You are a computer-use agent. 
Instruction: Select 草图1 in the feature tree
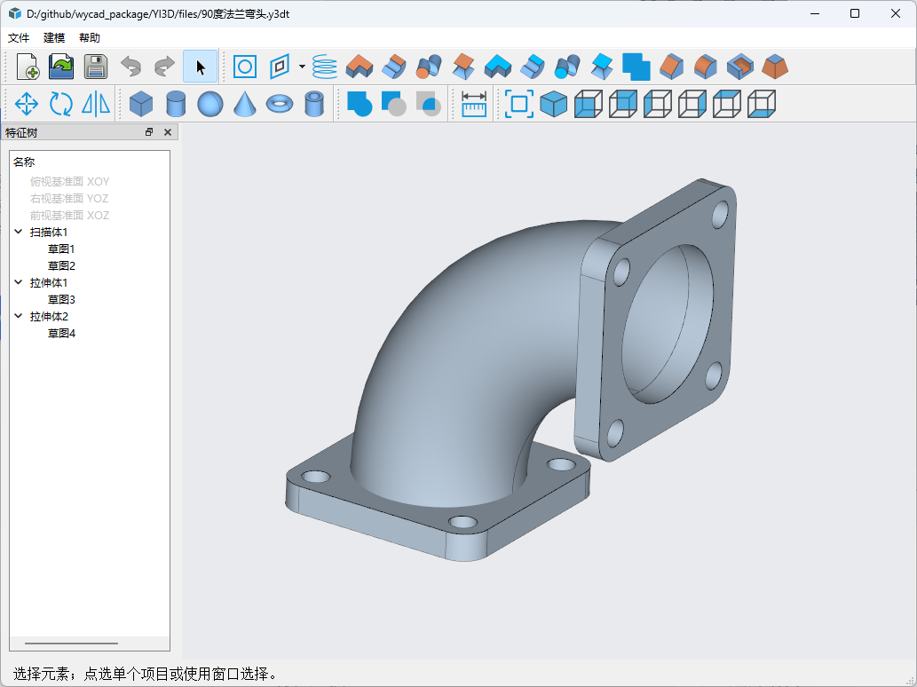(x=61, y=249)
